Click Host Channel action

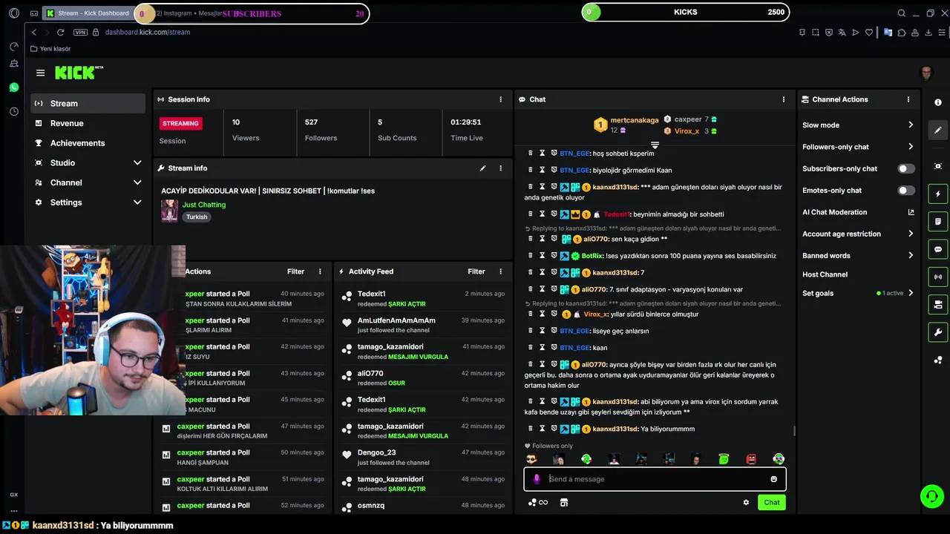pos(825,274)
